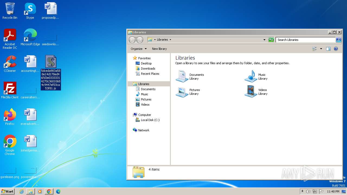Select the joinedgerma... Word document
The width and height of the screenshot is (347, 195).
point(30,144)
